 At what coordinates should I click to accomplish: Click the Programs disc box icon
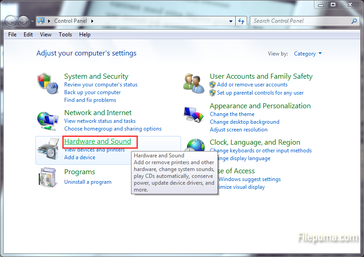(x=47, y=177)
